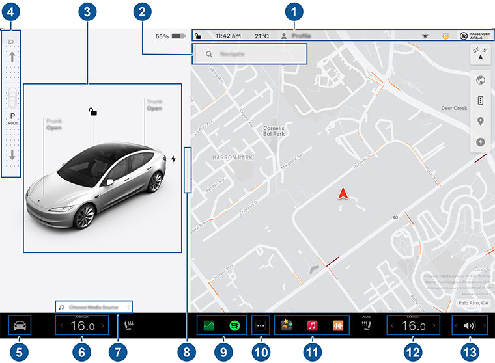Tap Frunk Open label

click(x=54, y=124)
